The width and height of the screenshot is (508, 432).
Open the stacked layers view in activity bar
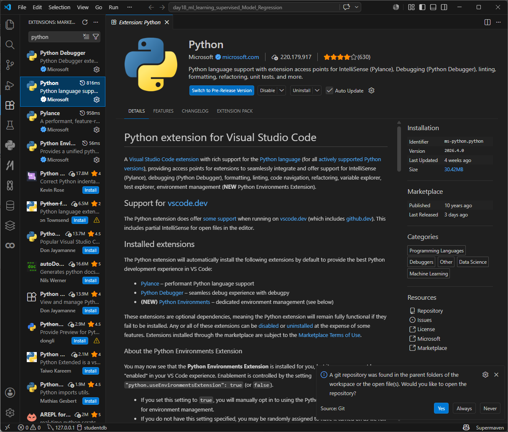tap(10, 225)
